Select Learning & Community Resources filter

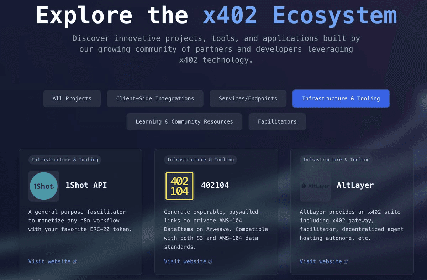(184, 121)
